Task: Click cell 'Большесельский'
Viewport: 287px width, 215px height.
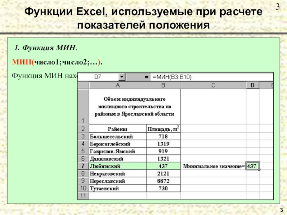Action: [118, 137]
